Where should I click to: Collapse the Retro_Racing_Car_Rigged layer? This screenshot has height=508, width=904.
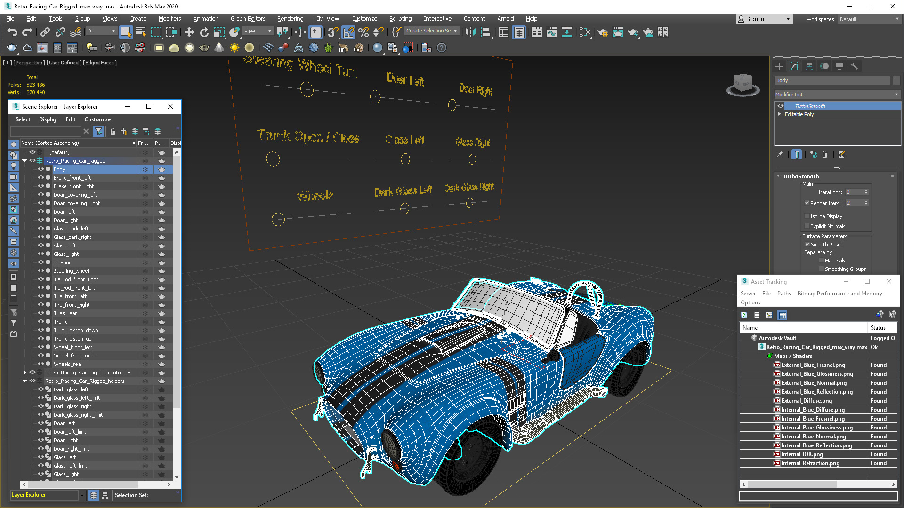(24, 161)
